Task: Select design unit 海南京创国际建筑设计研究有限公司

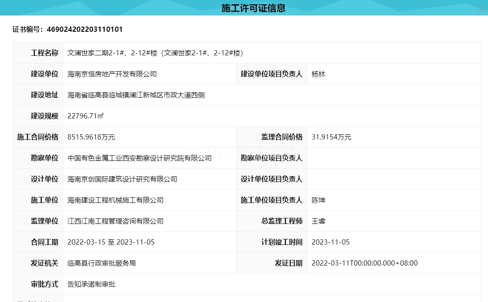Action: pyautogui.click(x=122, y=179)
